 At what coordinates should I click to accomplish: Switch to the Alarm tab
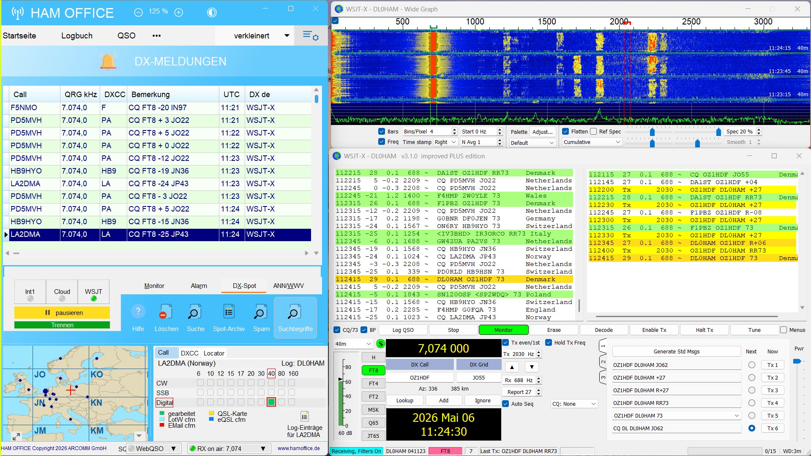(x=199, y=286)
